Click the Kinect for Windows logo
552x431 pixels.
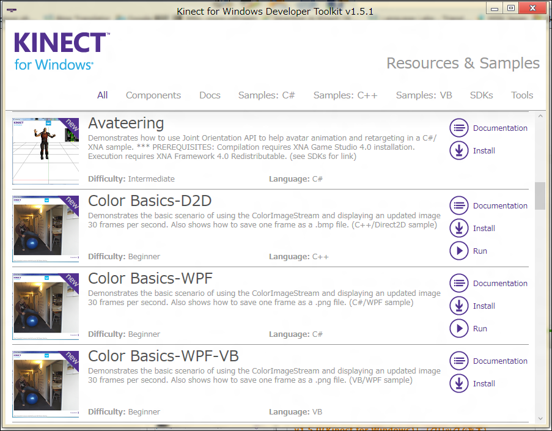pyautogui.click(x=62, y=51)
